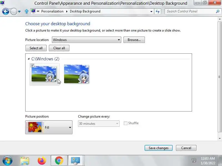Open the recent pages dropdown arrow
Screen dimensions: 222x166
coord(19,11)
